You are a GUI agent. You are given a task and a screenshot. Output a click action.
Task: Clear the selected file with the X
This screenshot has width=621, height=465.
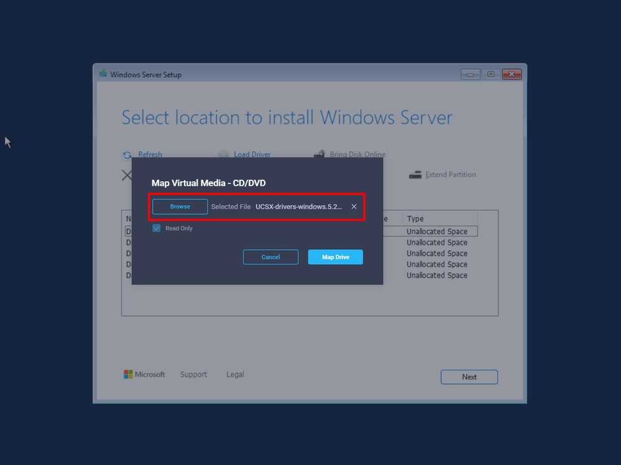[354, 206]
